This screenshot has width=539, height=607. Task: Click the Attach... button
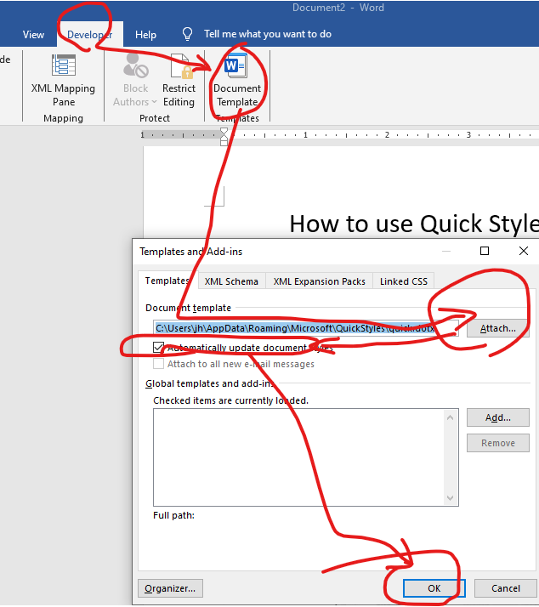[498, 328]
